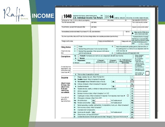Click the 2014 tax year label
The height and width of the screenshot is (127, 165).
(109, 17)
